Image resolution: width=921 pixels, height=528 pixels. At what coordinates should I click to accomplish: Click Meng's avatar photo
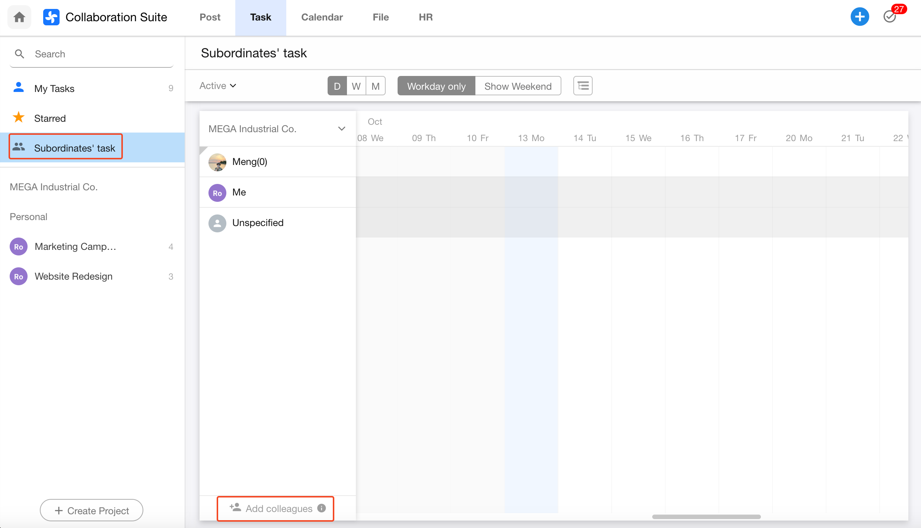point(217,162)
